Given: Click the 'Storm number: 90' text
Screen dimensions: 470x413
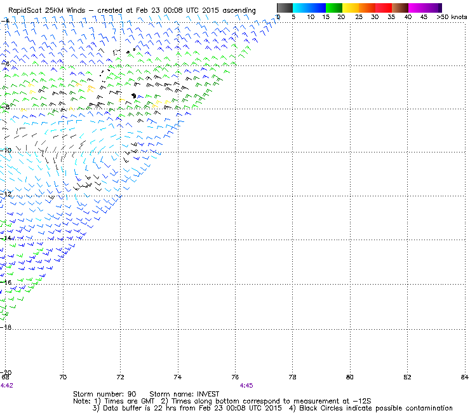Looking at the screenshot, I should point(105,394).
